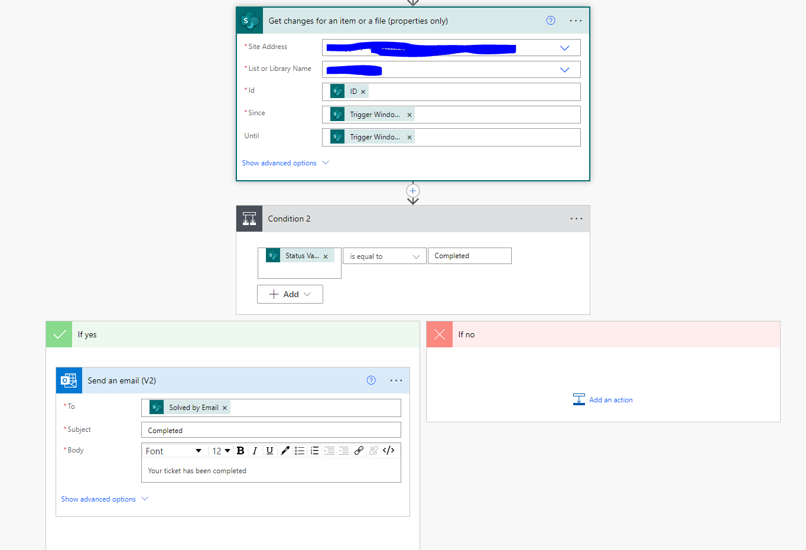806x550 pixels.
Task: Insert a hyperlink in the email body
Action: click(359, 450)
